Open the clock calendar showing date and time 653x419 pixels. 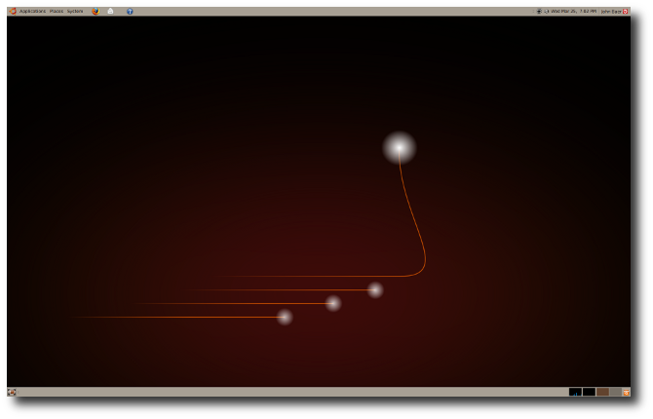[x=573, y=12]
